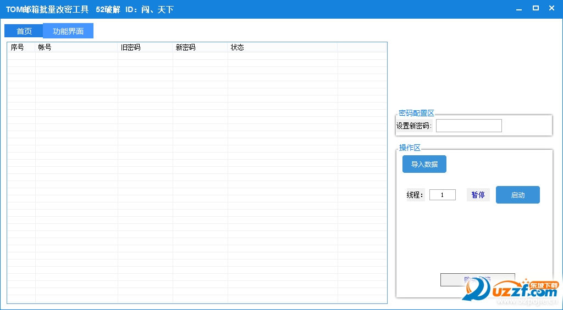
Task: Click the 新密码 column header
Action: point(200,47)
